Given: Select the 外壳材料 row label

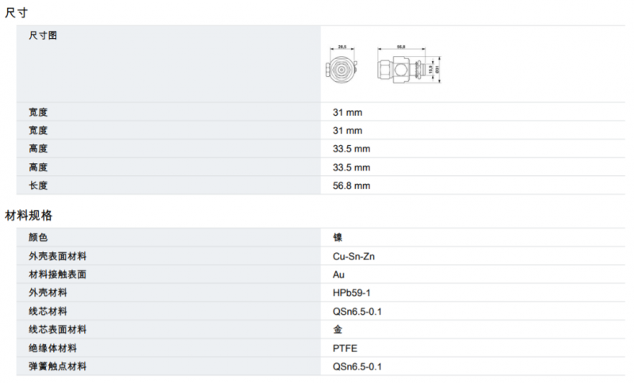Looking at the screenshot, I should (48, 293).
